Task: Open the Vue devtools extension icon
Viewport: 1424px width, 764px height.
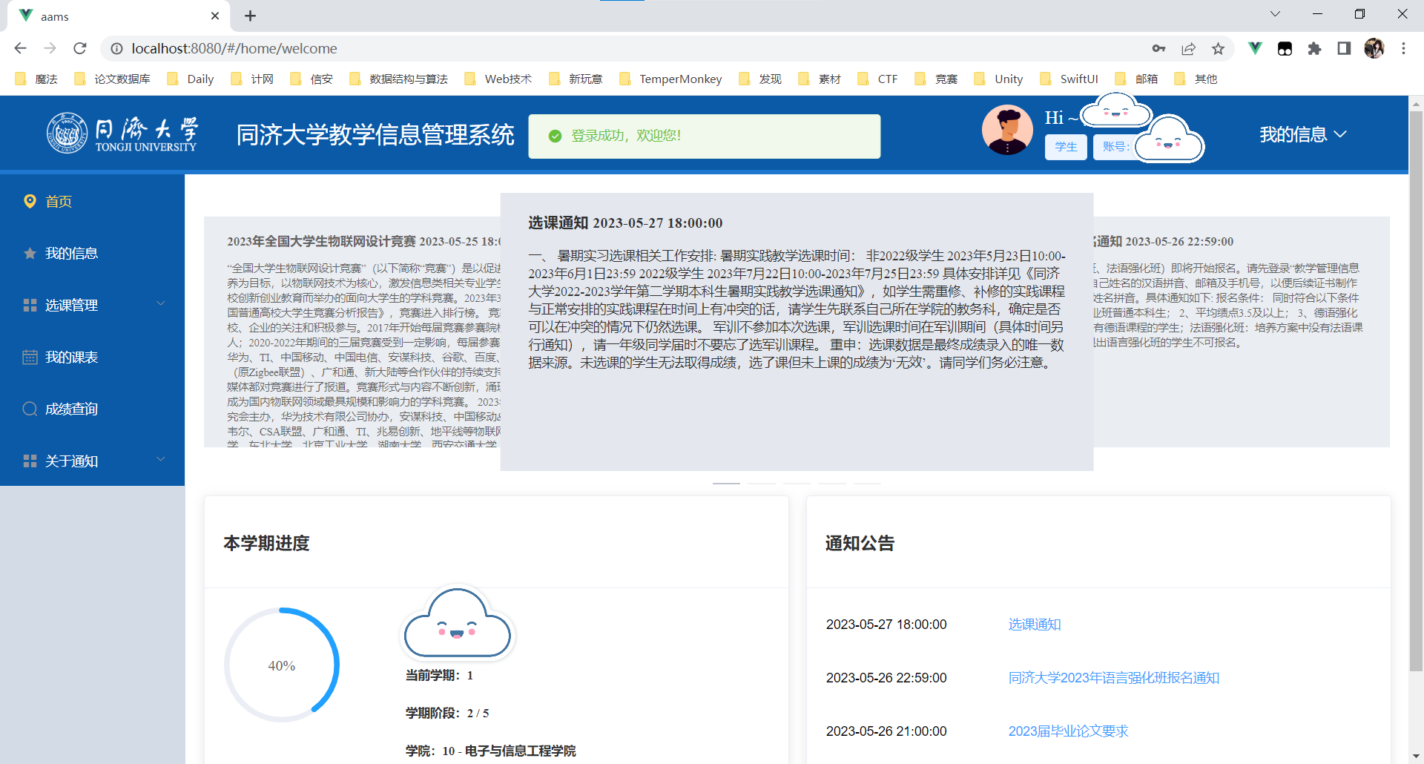Action: click(x=1255, y=48)
